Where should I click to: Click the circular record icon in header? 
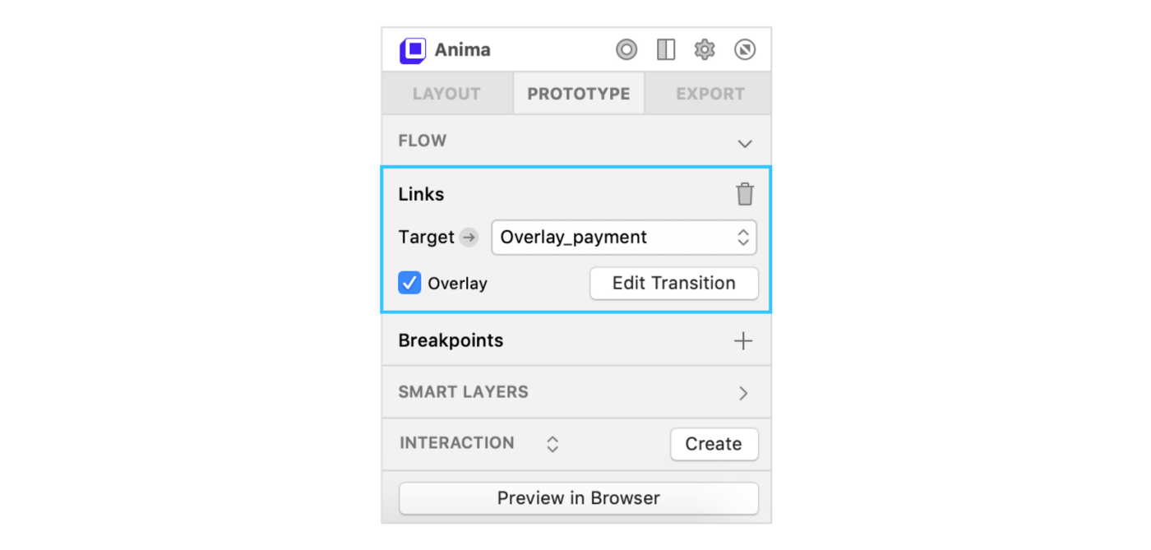626,50
